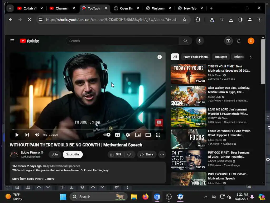The image size is (270, 203).
Task: Open the player settings gear
Action: tap(128, 135)
